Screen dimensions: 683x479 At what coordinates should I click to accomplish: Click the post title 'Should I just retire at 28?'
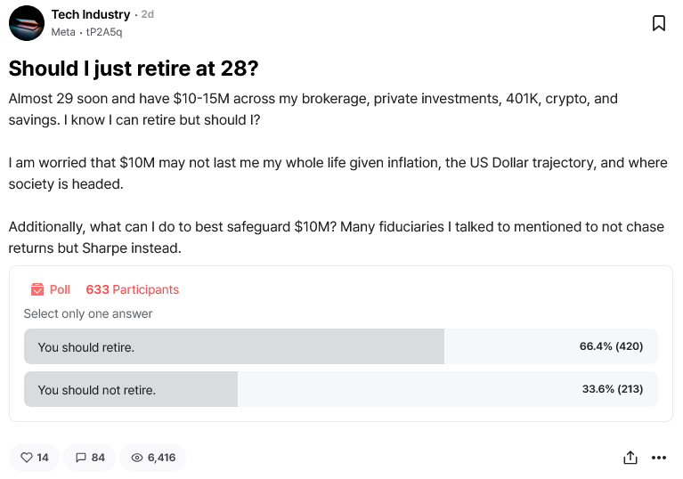coord(131,69)
